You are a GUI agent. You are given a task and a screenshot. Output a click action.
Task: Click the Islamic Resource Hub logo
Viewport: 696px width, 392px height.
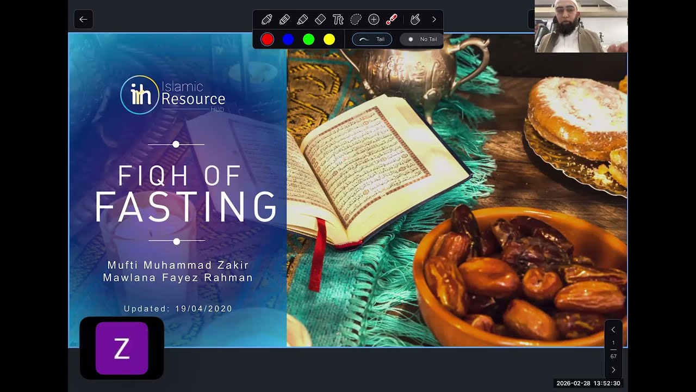click(x=173, y=95)
